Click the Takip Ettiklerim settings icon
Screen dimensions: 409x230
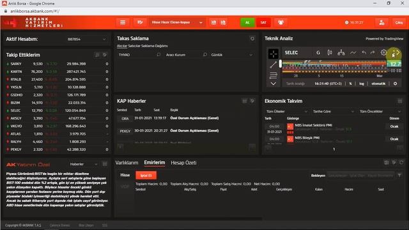pyautogui.click(x=105, y=55)
